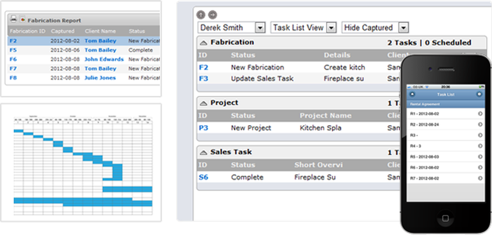Viewport: 492px width, 237px height.
Task: Sort by Client Name column header
Action: click(100, 31)
